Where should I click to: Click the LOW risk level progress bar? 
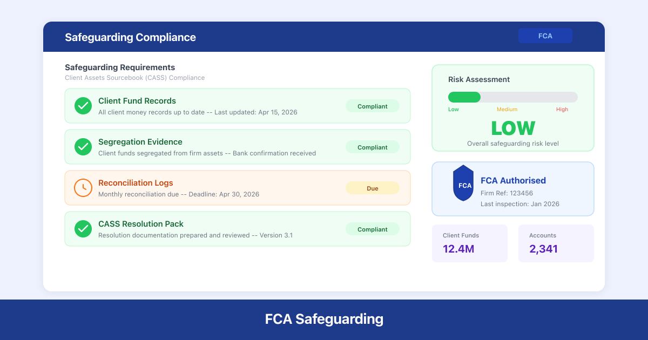(513, 97)
